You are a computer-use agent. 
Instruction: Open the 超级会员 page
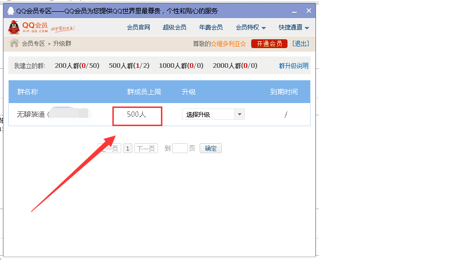click(x=175, y=27)
